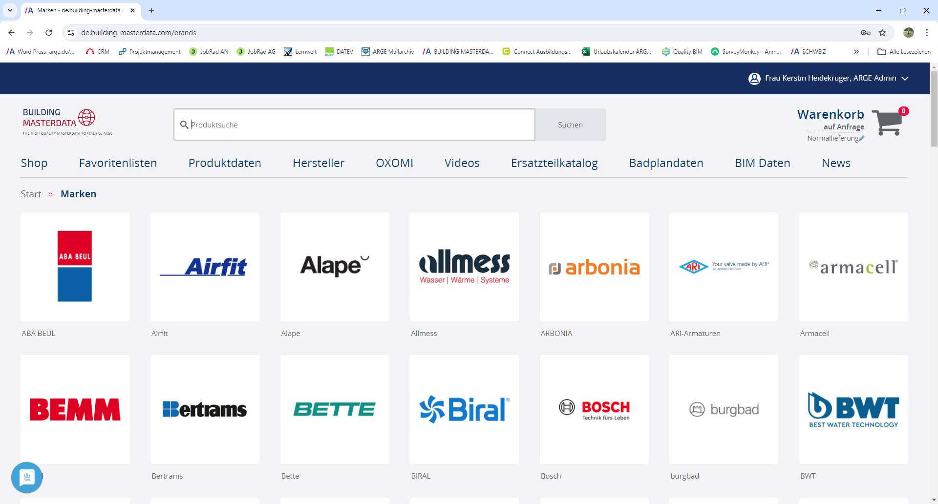Open the BEMM brand logo tile
Image resolution: width=938 pixels, height=504 pixels.
(75, 409)
